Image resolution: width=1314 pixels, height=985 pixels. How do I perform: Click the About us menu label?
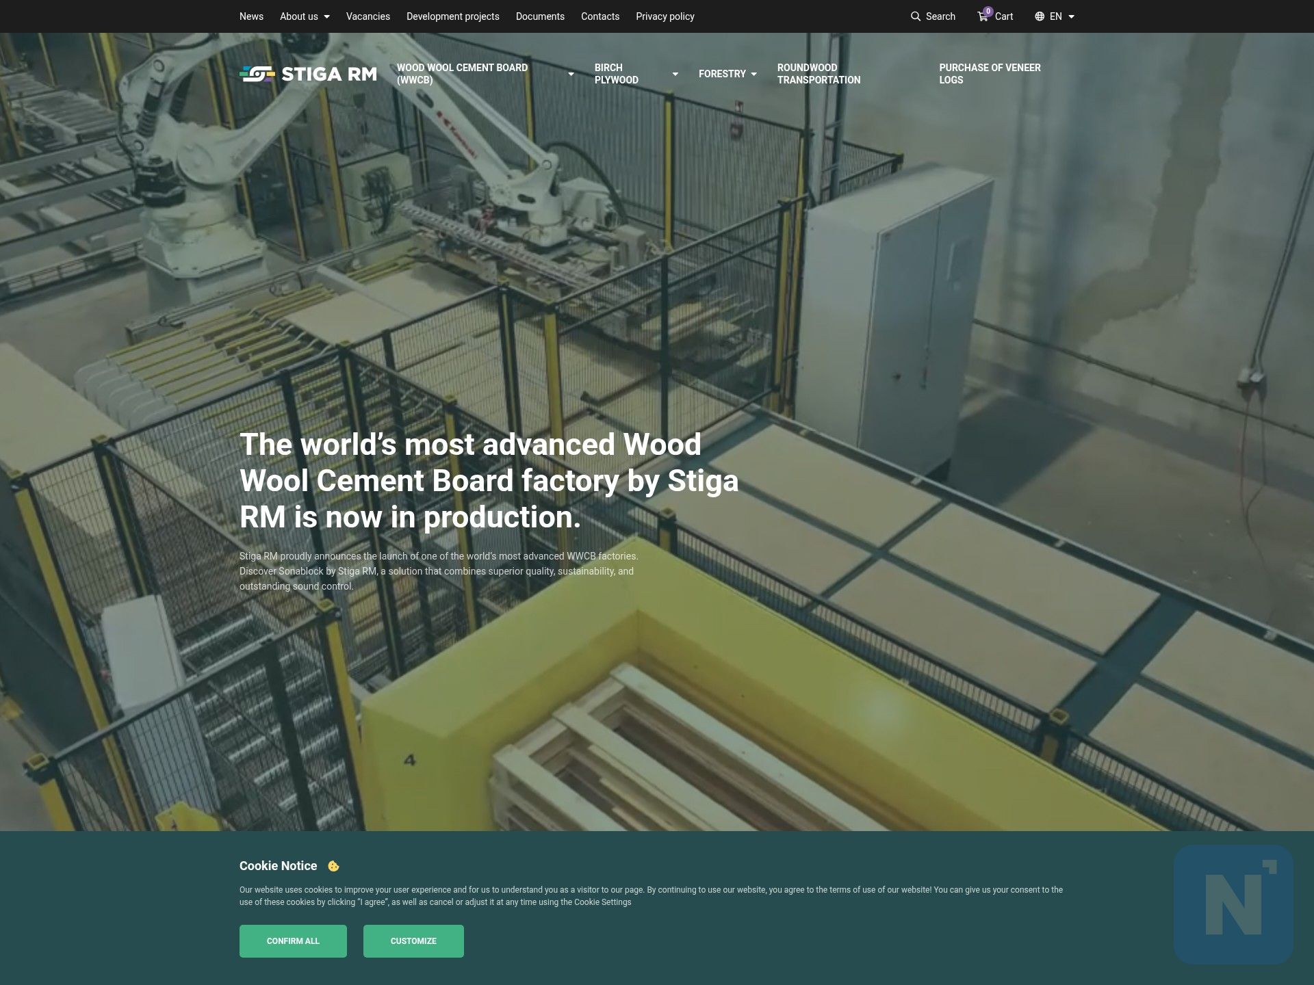coord(299,16)
